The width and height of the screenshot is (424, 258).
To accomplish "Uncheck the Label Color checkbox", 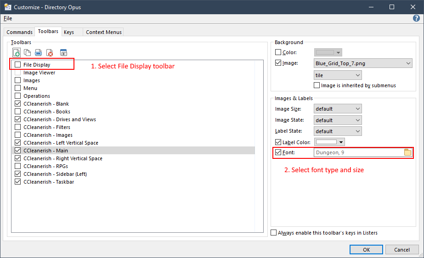I will pyautogui.click(x=278, y=142).
